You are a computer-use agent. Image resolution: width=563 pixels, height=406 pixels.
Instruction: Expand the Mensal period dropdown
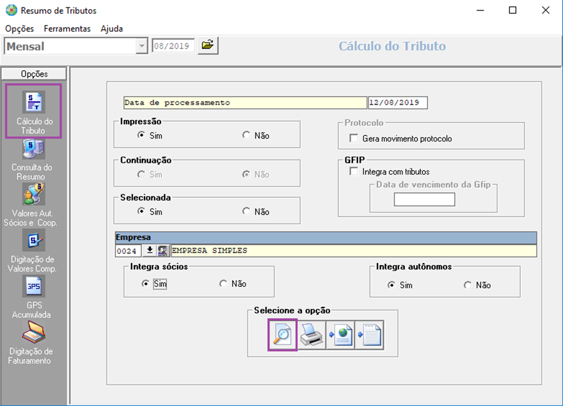point(142,46)
